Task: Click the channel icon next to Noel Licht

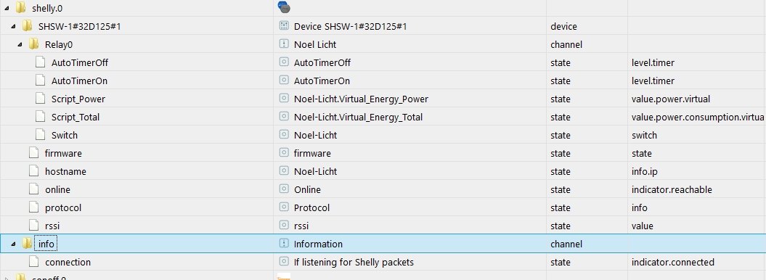Action: pos(284,44)
